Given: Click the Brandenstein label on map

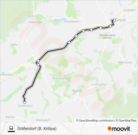Looking at the screenshot, I should [x=62, y=78].
